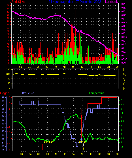Click the 270 wind direction axis value
132x158 pixels.
click(8, 74)
